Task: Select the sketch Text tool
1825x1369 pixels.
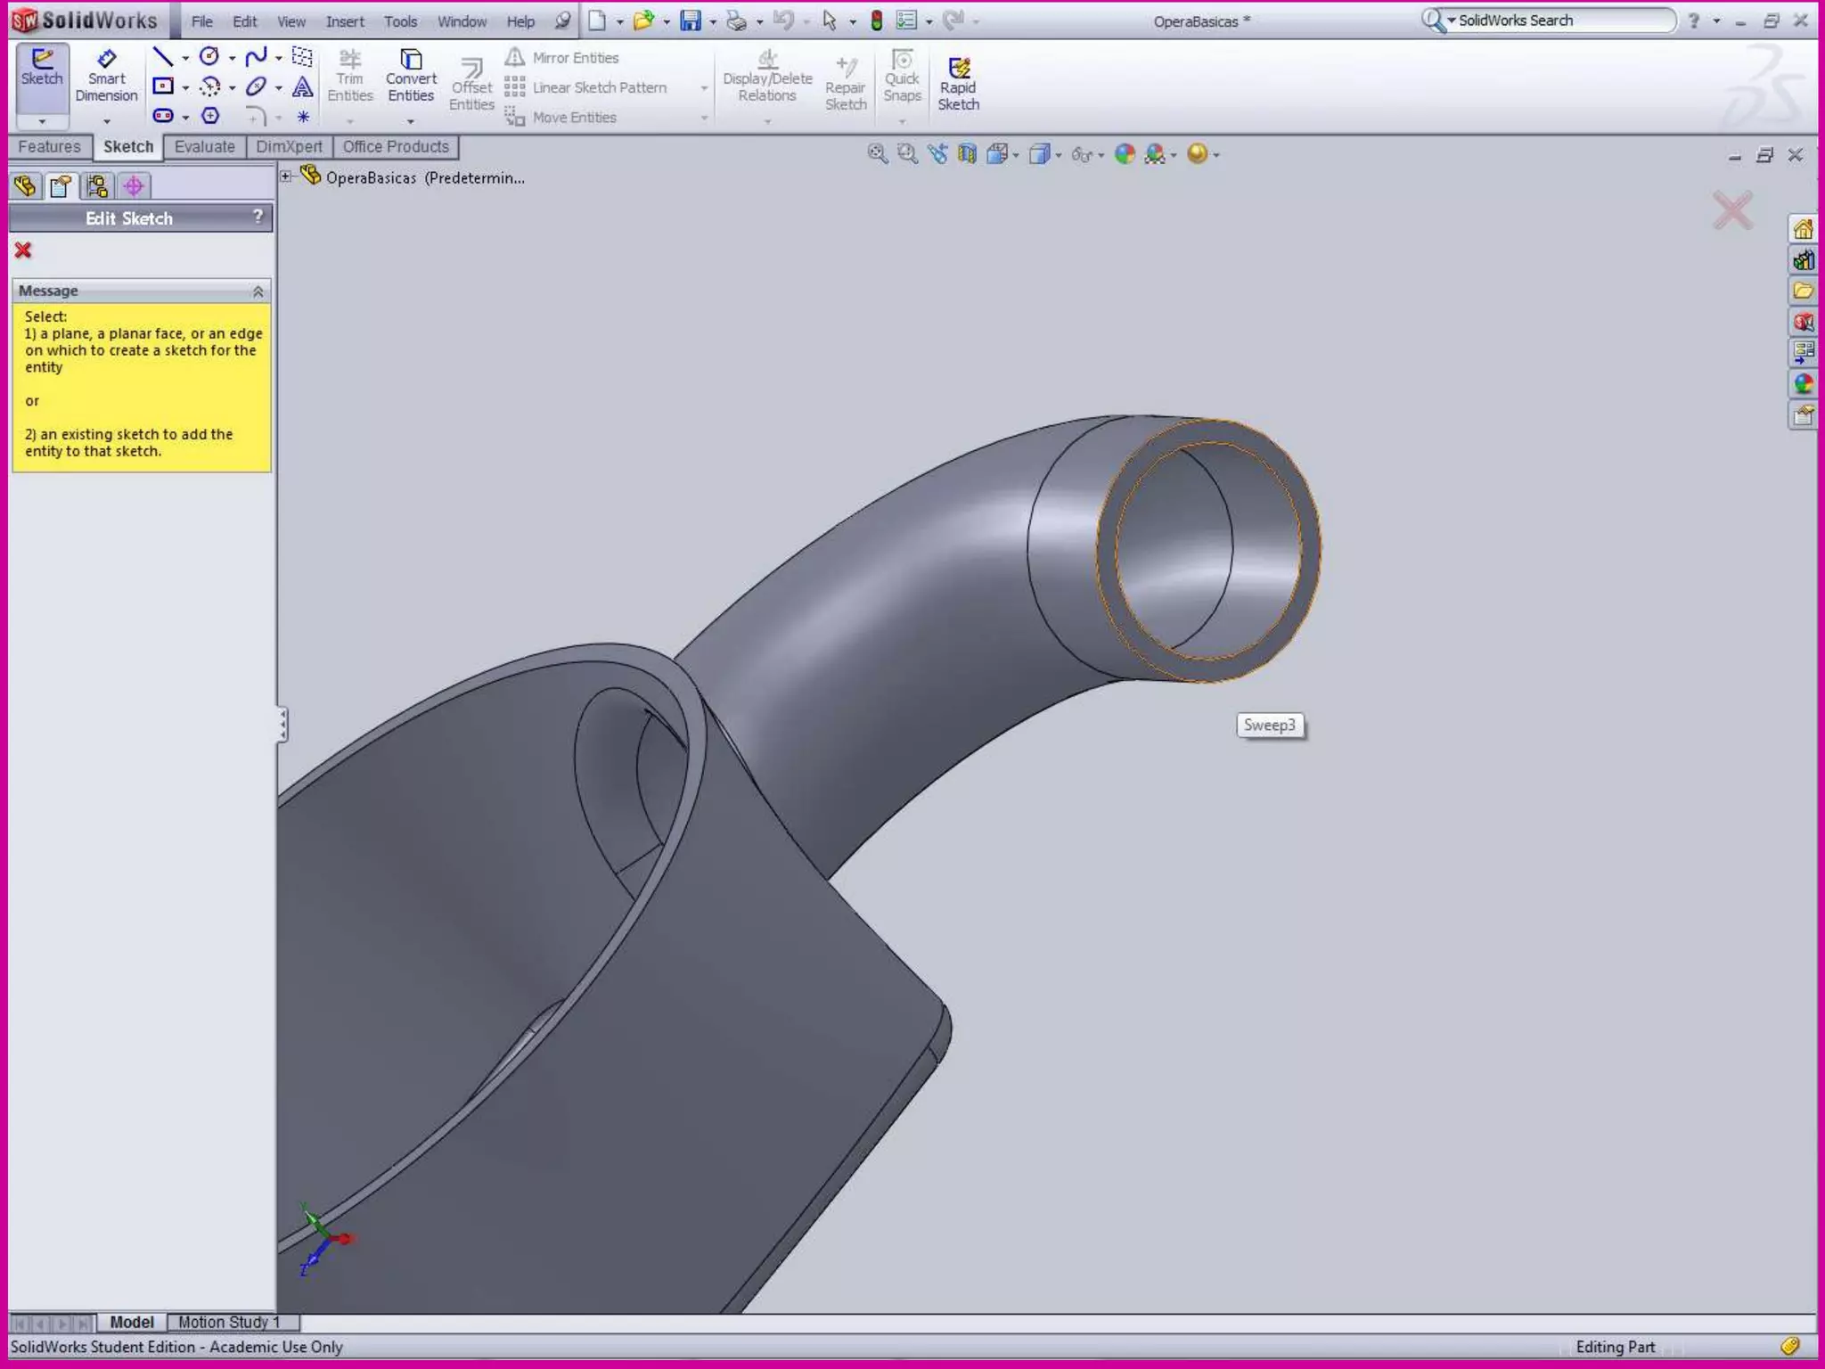Action: tap(303, 87)
